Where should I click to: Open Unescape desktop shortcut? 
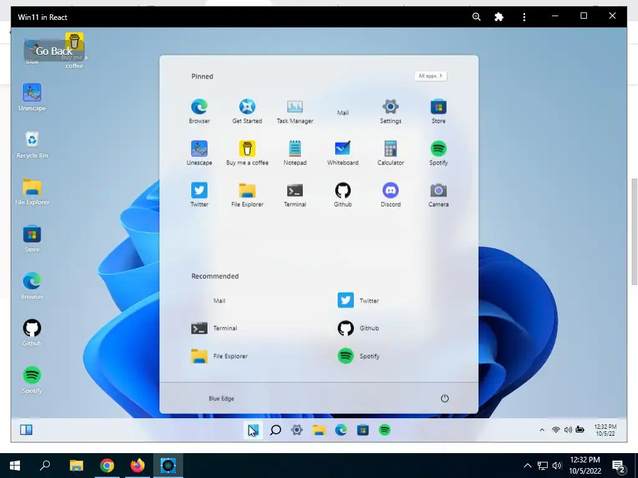click(32, 98)
